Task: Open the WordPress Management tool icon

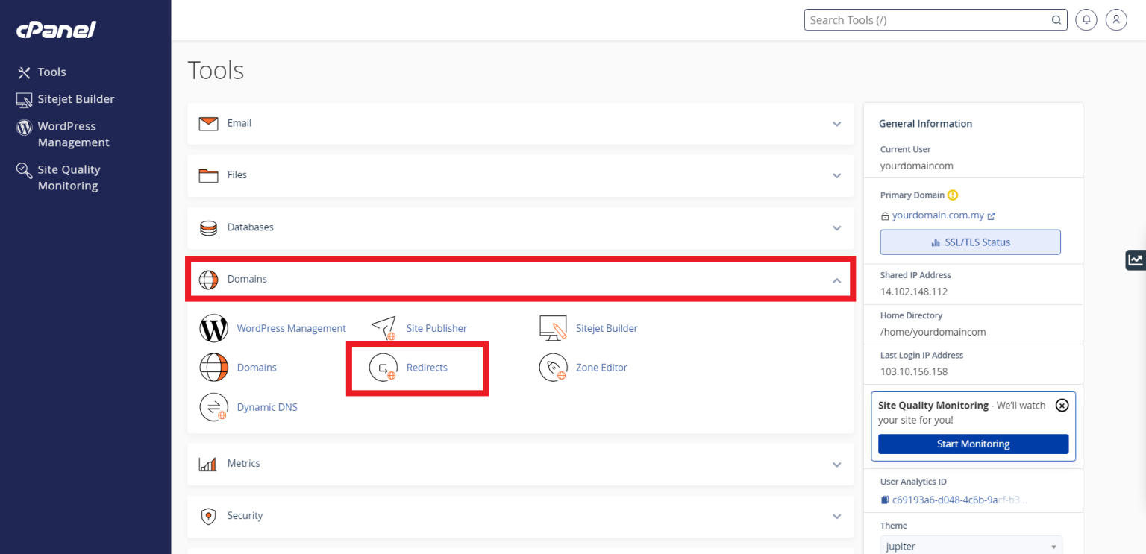Action: pyautogui.click(x=214, y=328)
